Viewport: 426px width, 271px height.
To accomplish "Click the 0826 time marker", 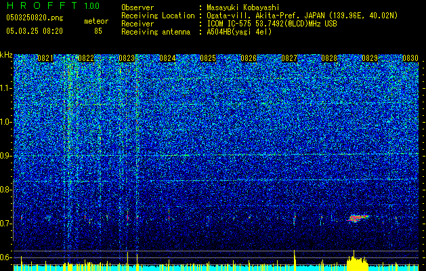I will click(249, 58).
